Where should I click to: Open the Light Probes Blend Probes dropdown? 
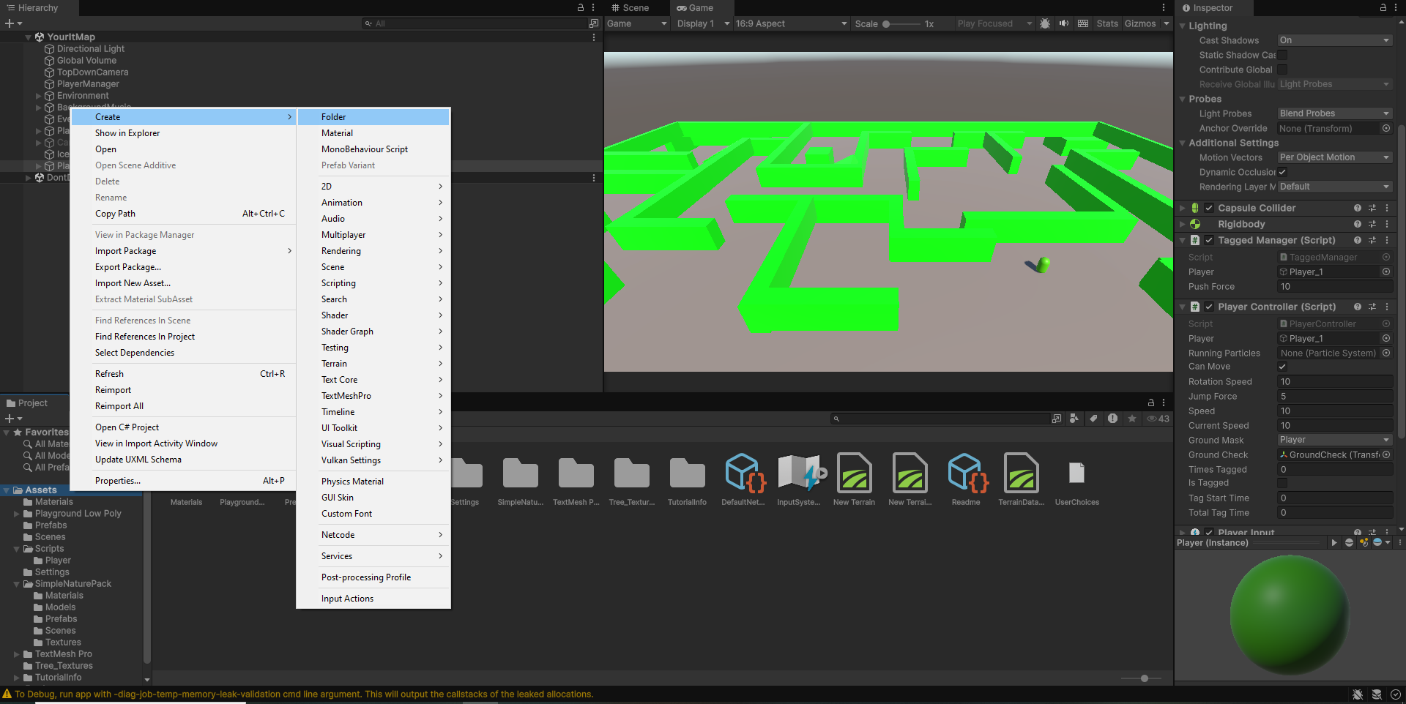[1334, 113]
